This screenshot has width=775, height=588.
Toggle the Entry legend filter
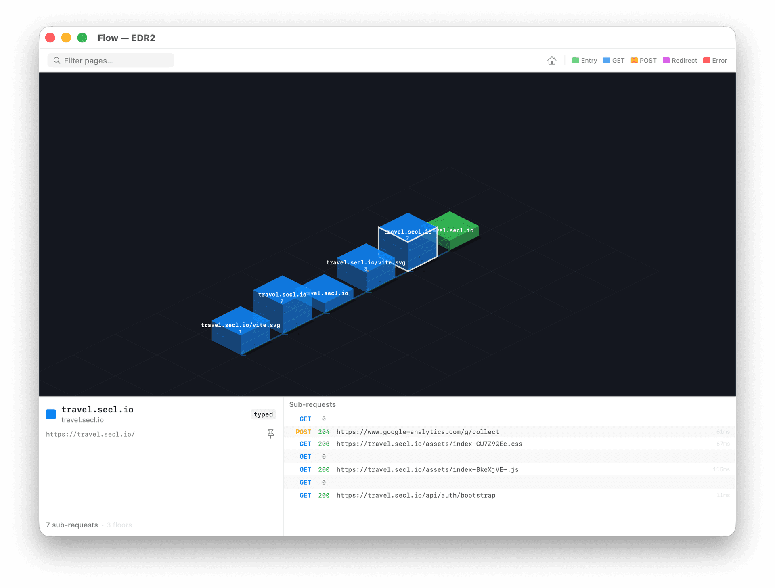tap(584, 61)
